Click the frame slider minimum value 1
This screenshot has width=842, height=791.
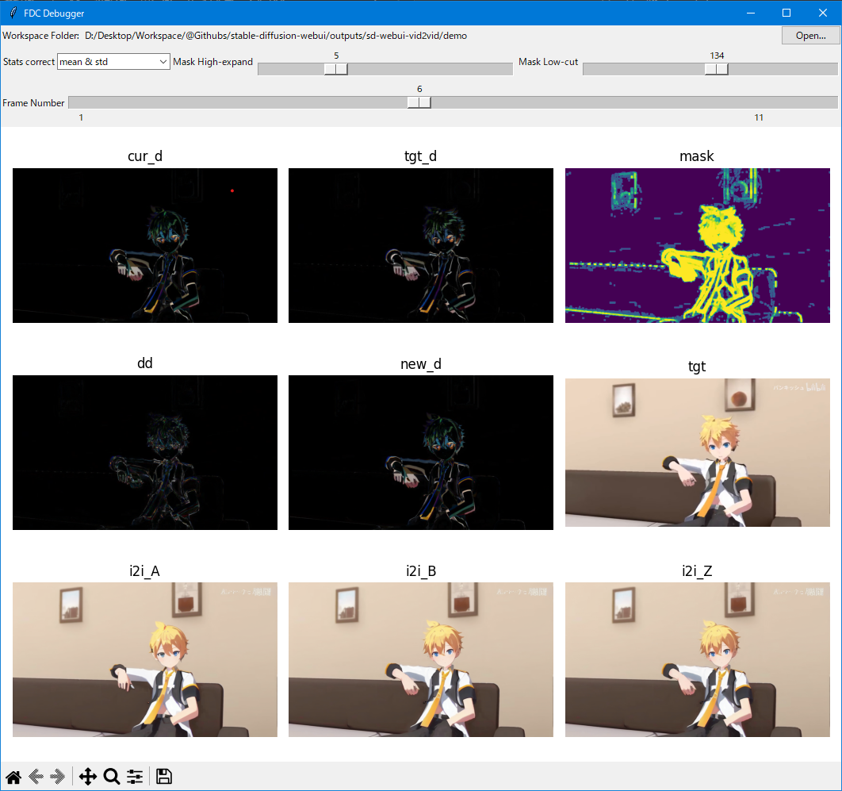click(x=81, y=117)
